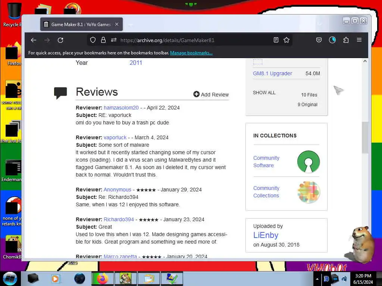382x286 pixels.
Task: Open the Community Collections link
Action: pyautogui.click(x=266, y=192)
